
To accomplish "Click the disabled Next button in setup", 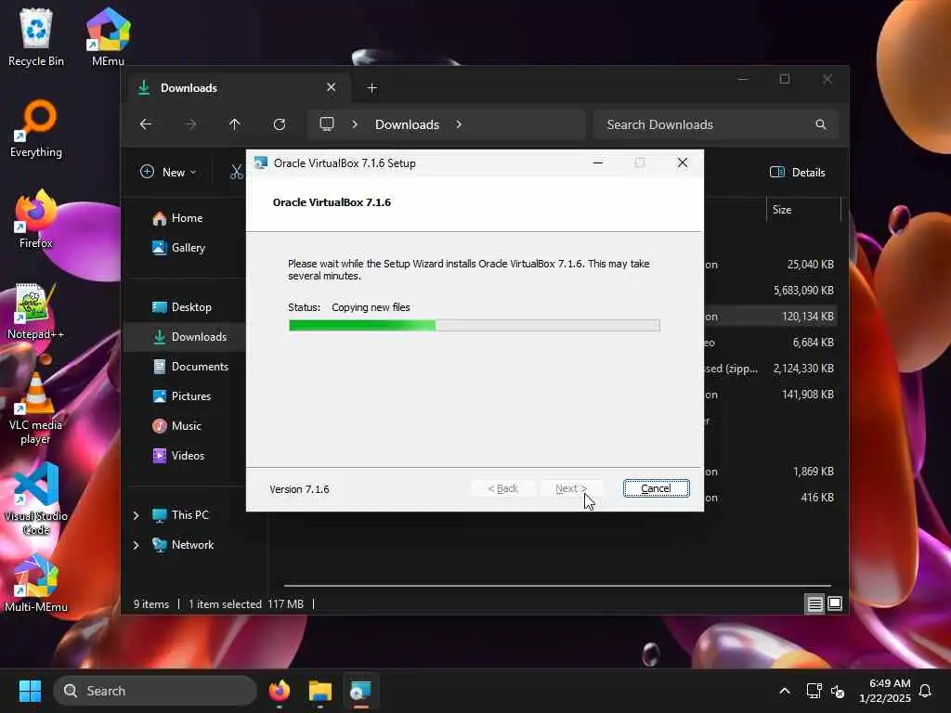I will tap(571, 488).
